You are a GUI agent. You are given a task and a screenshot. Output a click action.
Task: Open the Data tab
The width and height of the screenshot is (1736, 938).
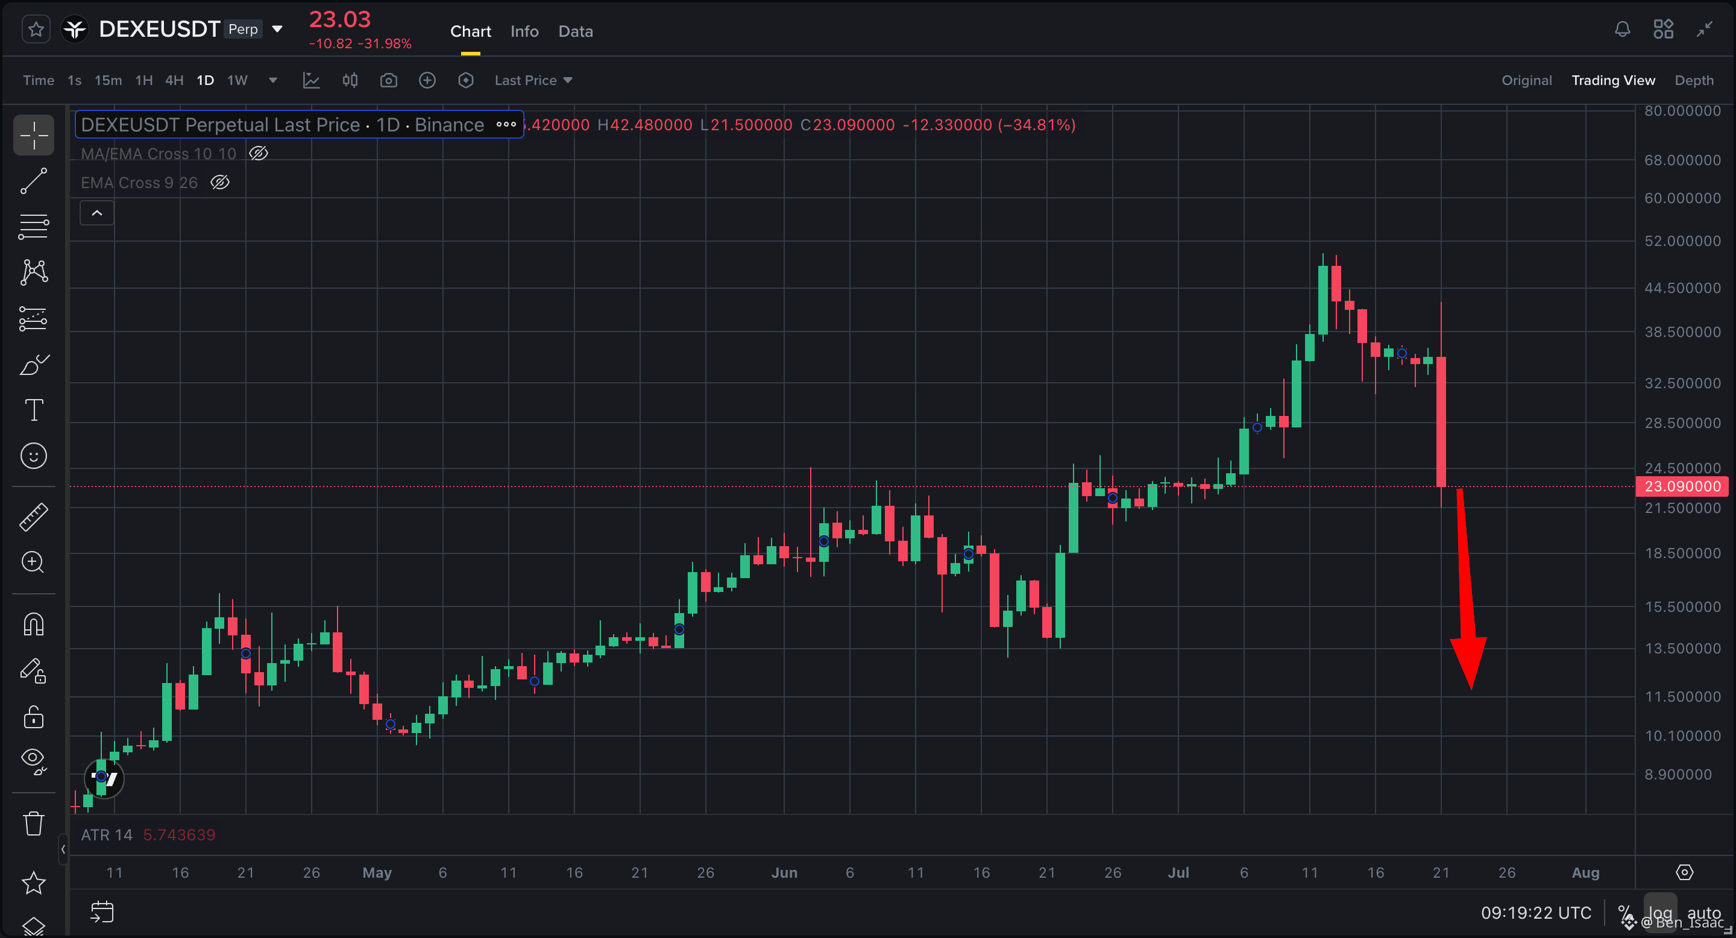pyautogui.click(x=576, y=31)
